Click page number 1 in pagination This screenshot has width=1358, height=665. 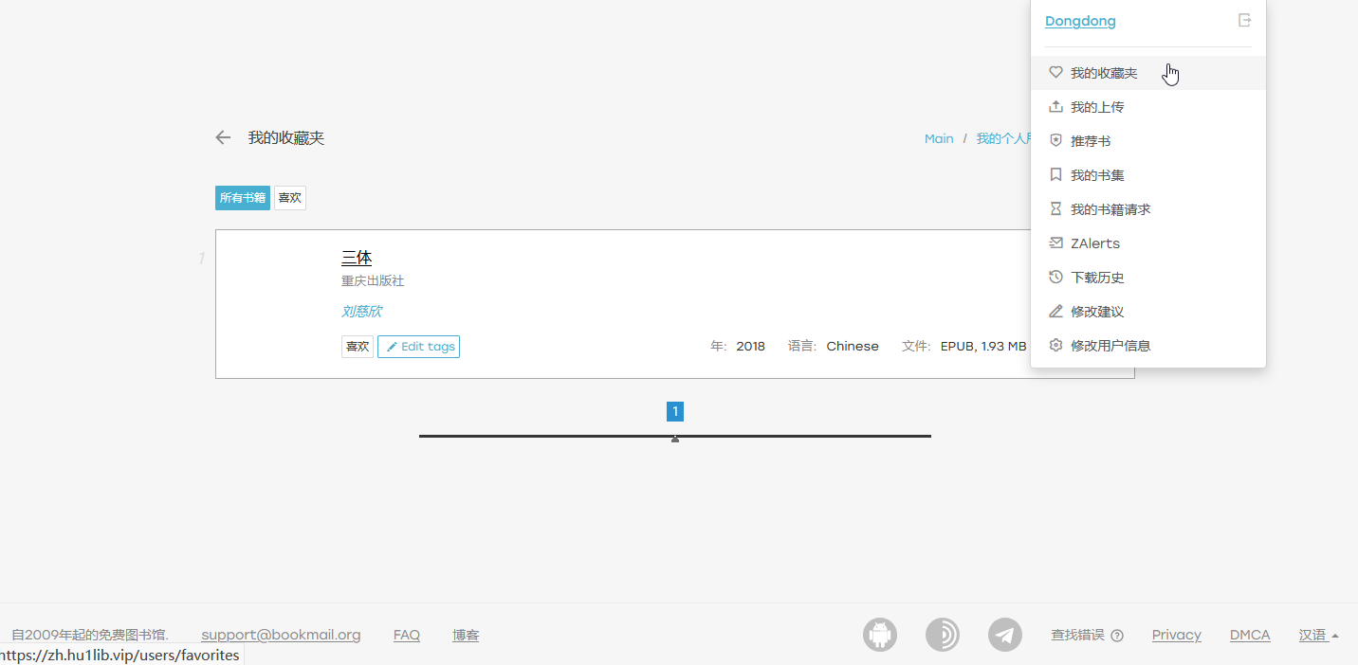tap(675, 412)
